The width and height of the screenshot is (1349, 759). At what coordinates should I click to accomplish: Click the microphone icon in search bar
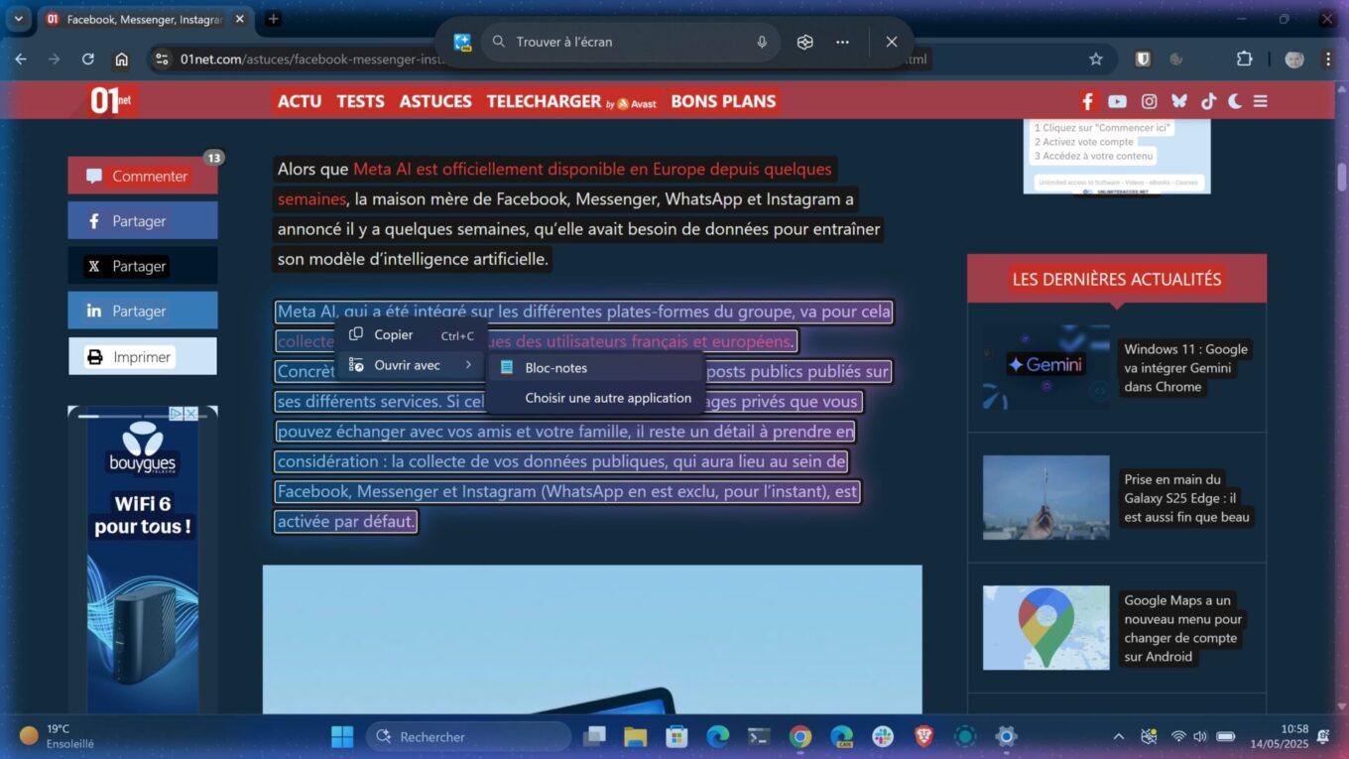pyautogui.click(x=762, y=42)
